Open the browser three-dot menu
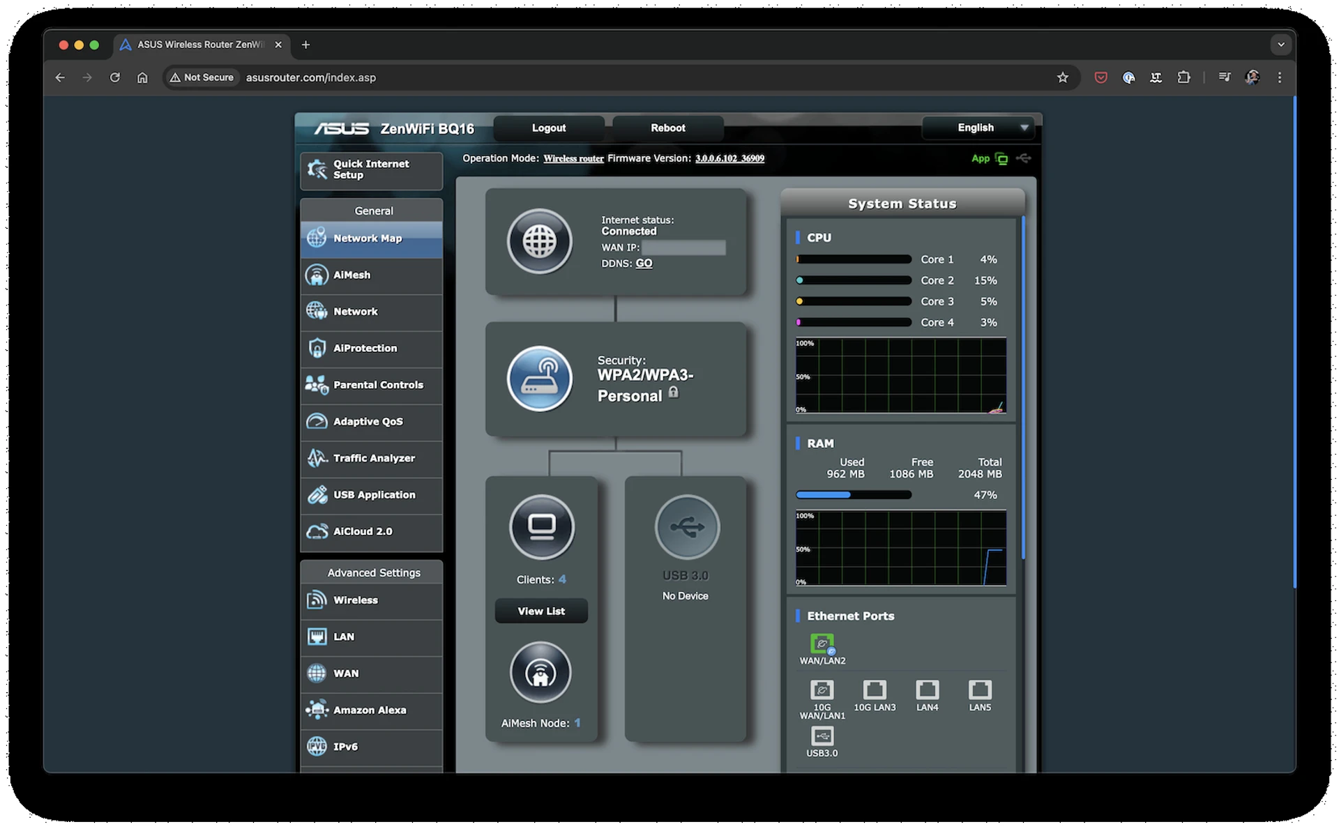Screen dimensions: 1339x829 [1280, 77]
